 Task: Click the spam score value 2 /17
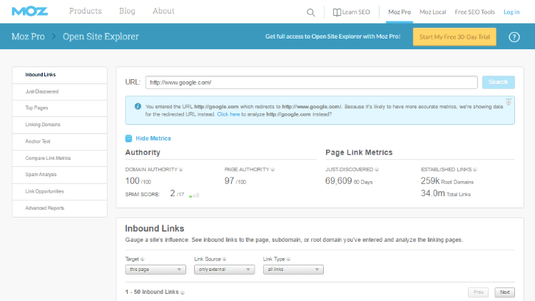point(177,193)
